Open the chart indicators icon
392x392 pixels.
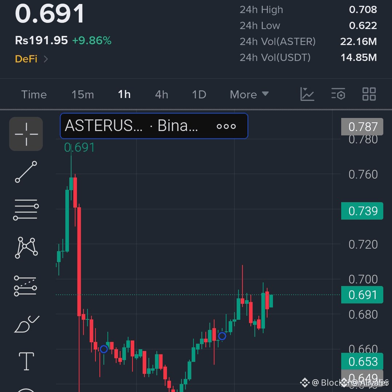click(x=307, y=94)
